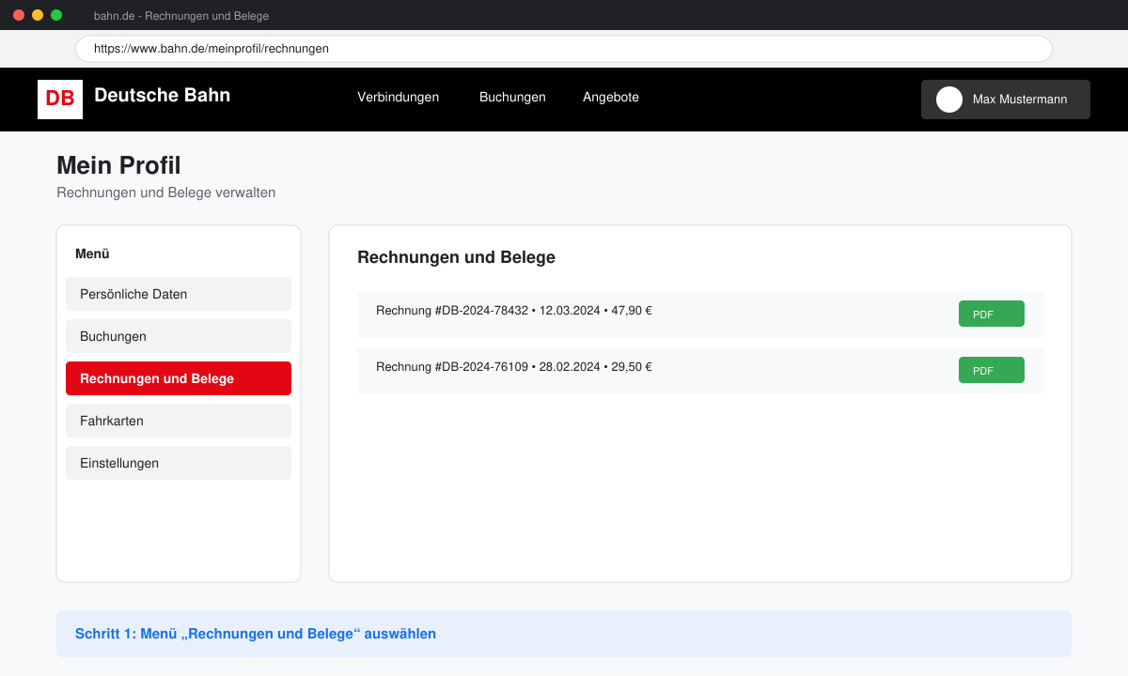The height and width of the screenshot is (676, 1128).
Task: Click the red window close button
Action: [19, 15]
